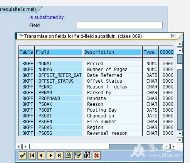Open find with binoculars icon
This screenshot has width=190, height=163.
pos(87,156)
